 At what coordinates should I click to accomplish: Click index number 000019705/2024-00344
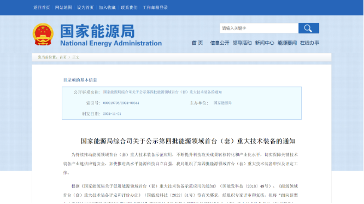[x=121, y=103]
